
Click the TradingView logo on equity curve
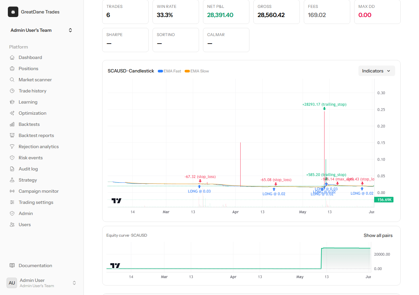115,265
